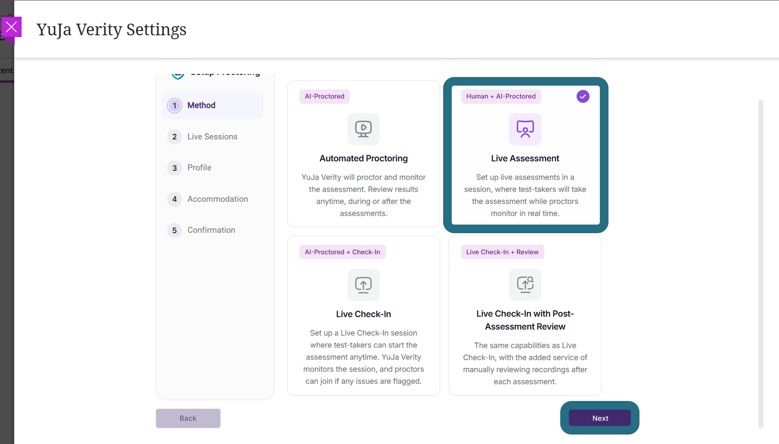Click step number 5 circle
This screenshot has height=444, width=779.
(174, 230)
